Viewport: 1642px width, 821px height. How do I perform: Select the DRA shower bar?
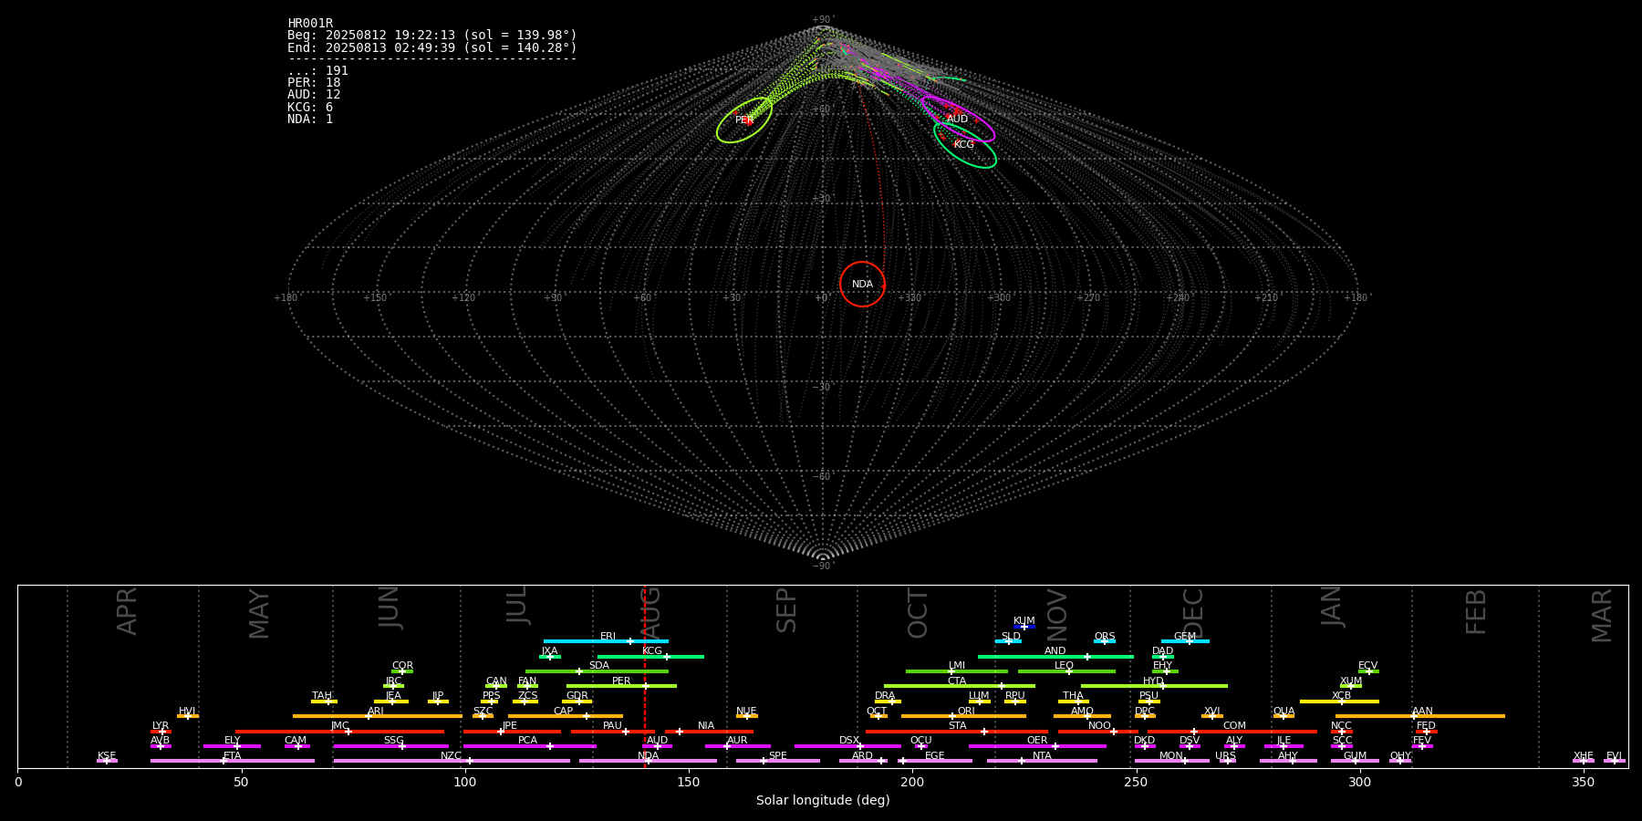pos(889,701)
